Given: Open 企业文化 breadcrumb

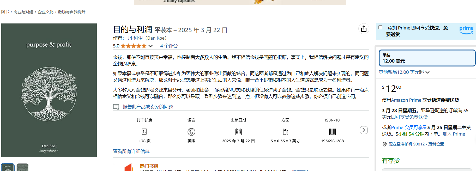Looking at the screenshot, I should pyautogui.click(x=46, y=12).
